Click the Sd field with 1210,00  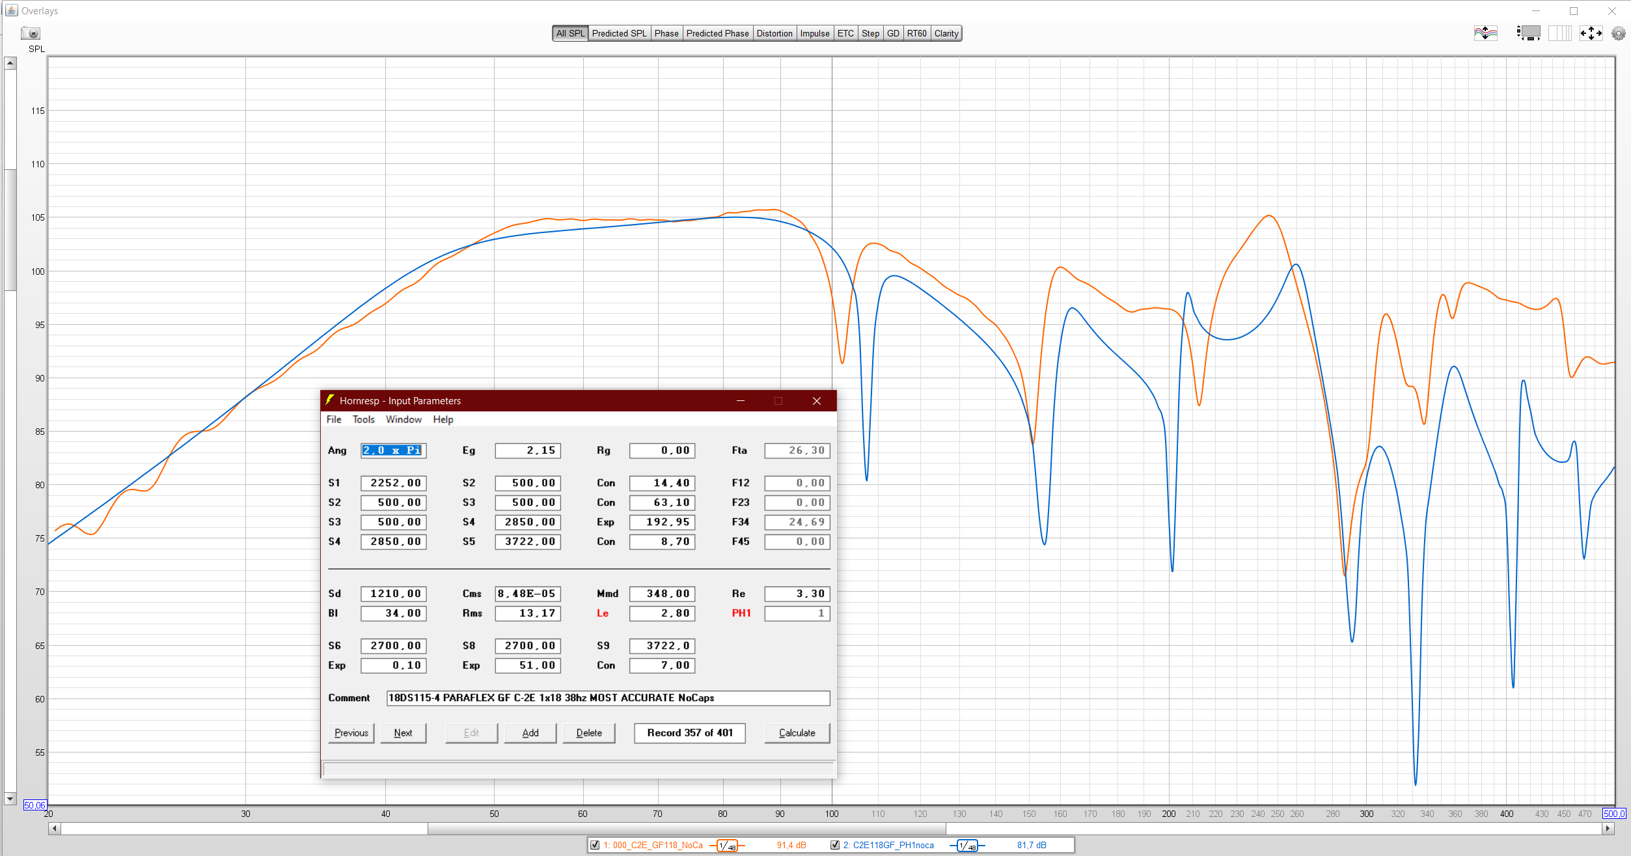(x=394, y=594)
